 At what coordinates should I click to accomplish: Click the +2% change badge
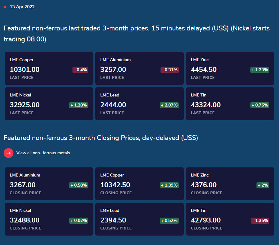pos(263,185)
